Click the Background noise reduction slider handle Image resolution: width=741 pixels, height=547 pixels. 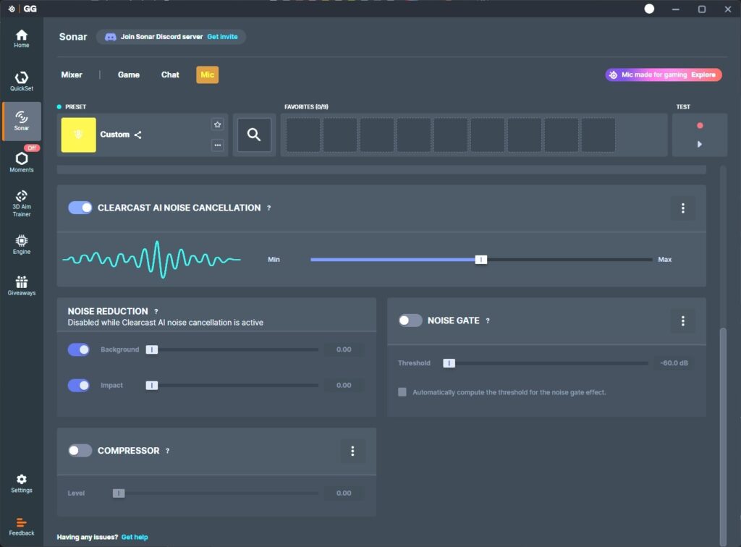(x=152, y=349)
